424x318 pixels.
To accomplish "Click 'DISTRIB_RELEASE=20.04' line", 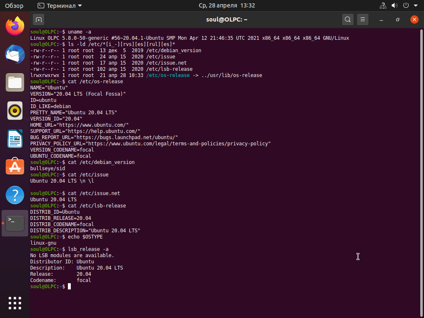I will click(x=60, y=218).
